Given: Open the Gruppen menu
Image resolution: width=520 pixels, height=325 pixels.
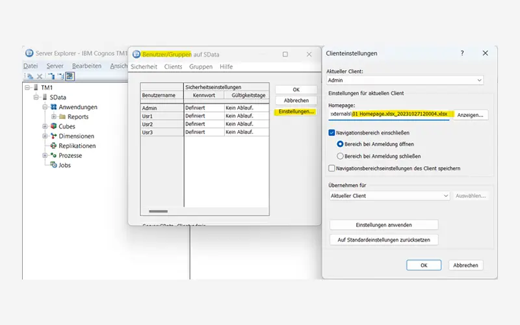Looking at the screenshot, I should (x=200, y=67).
